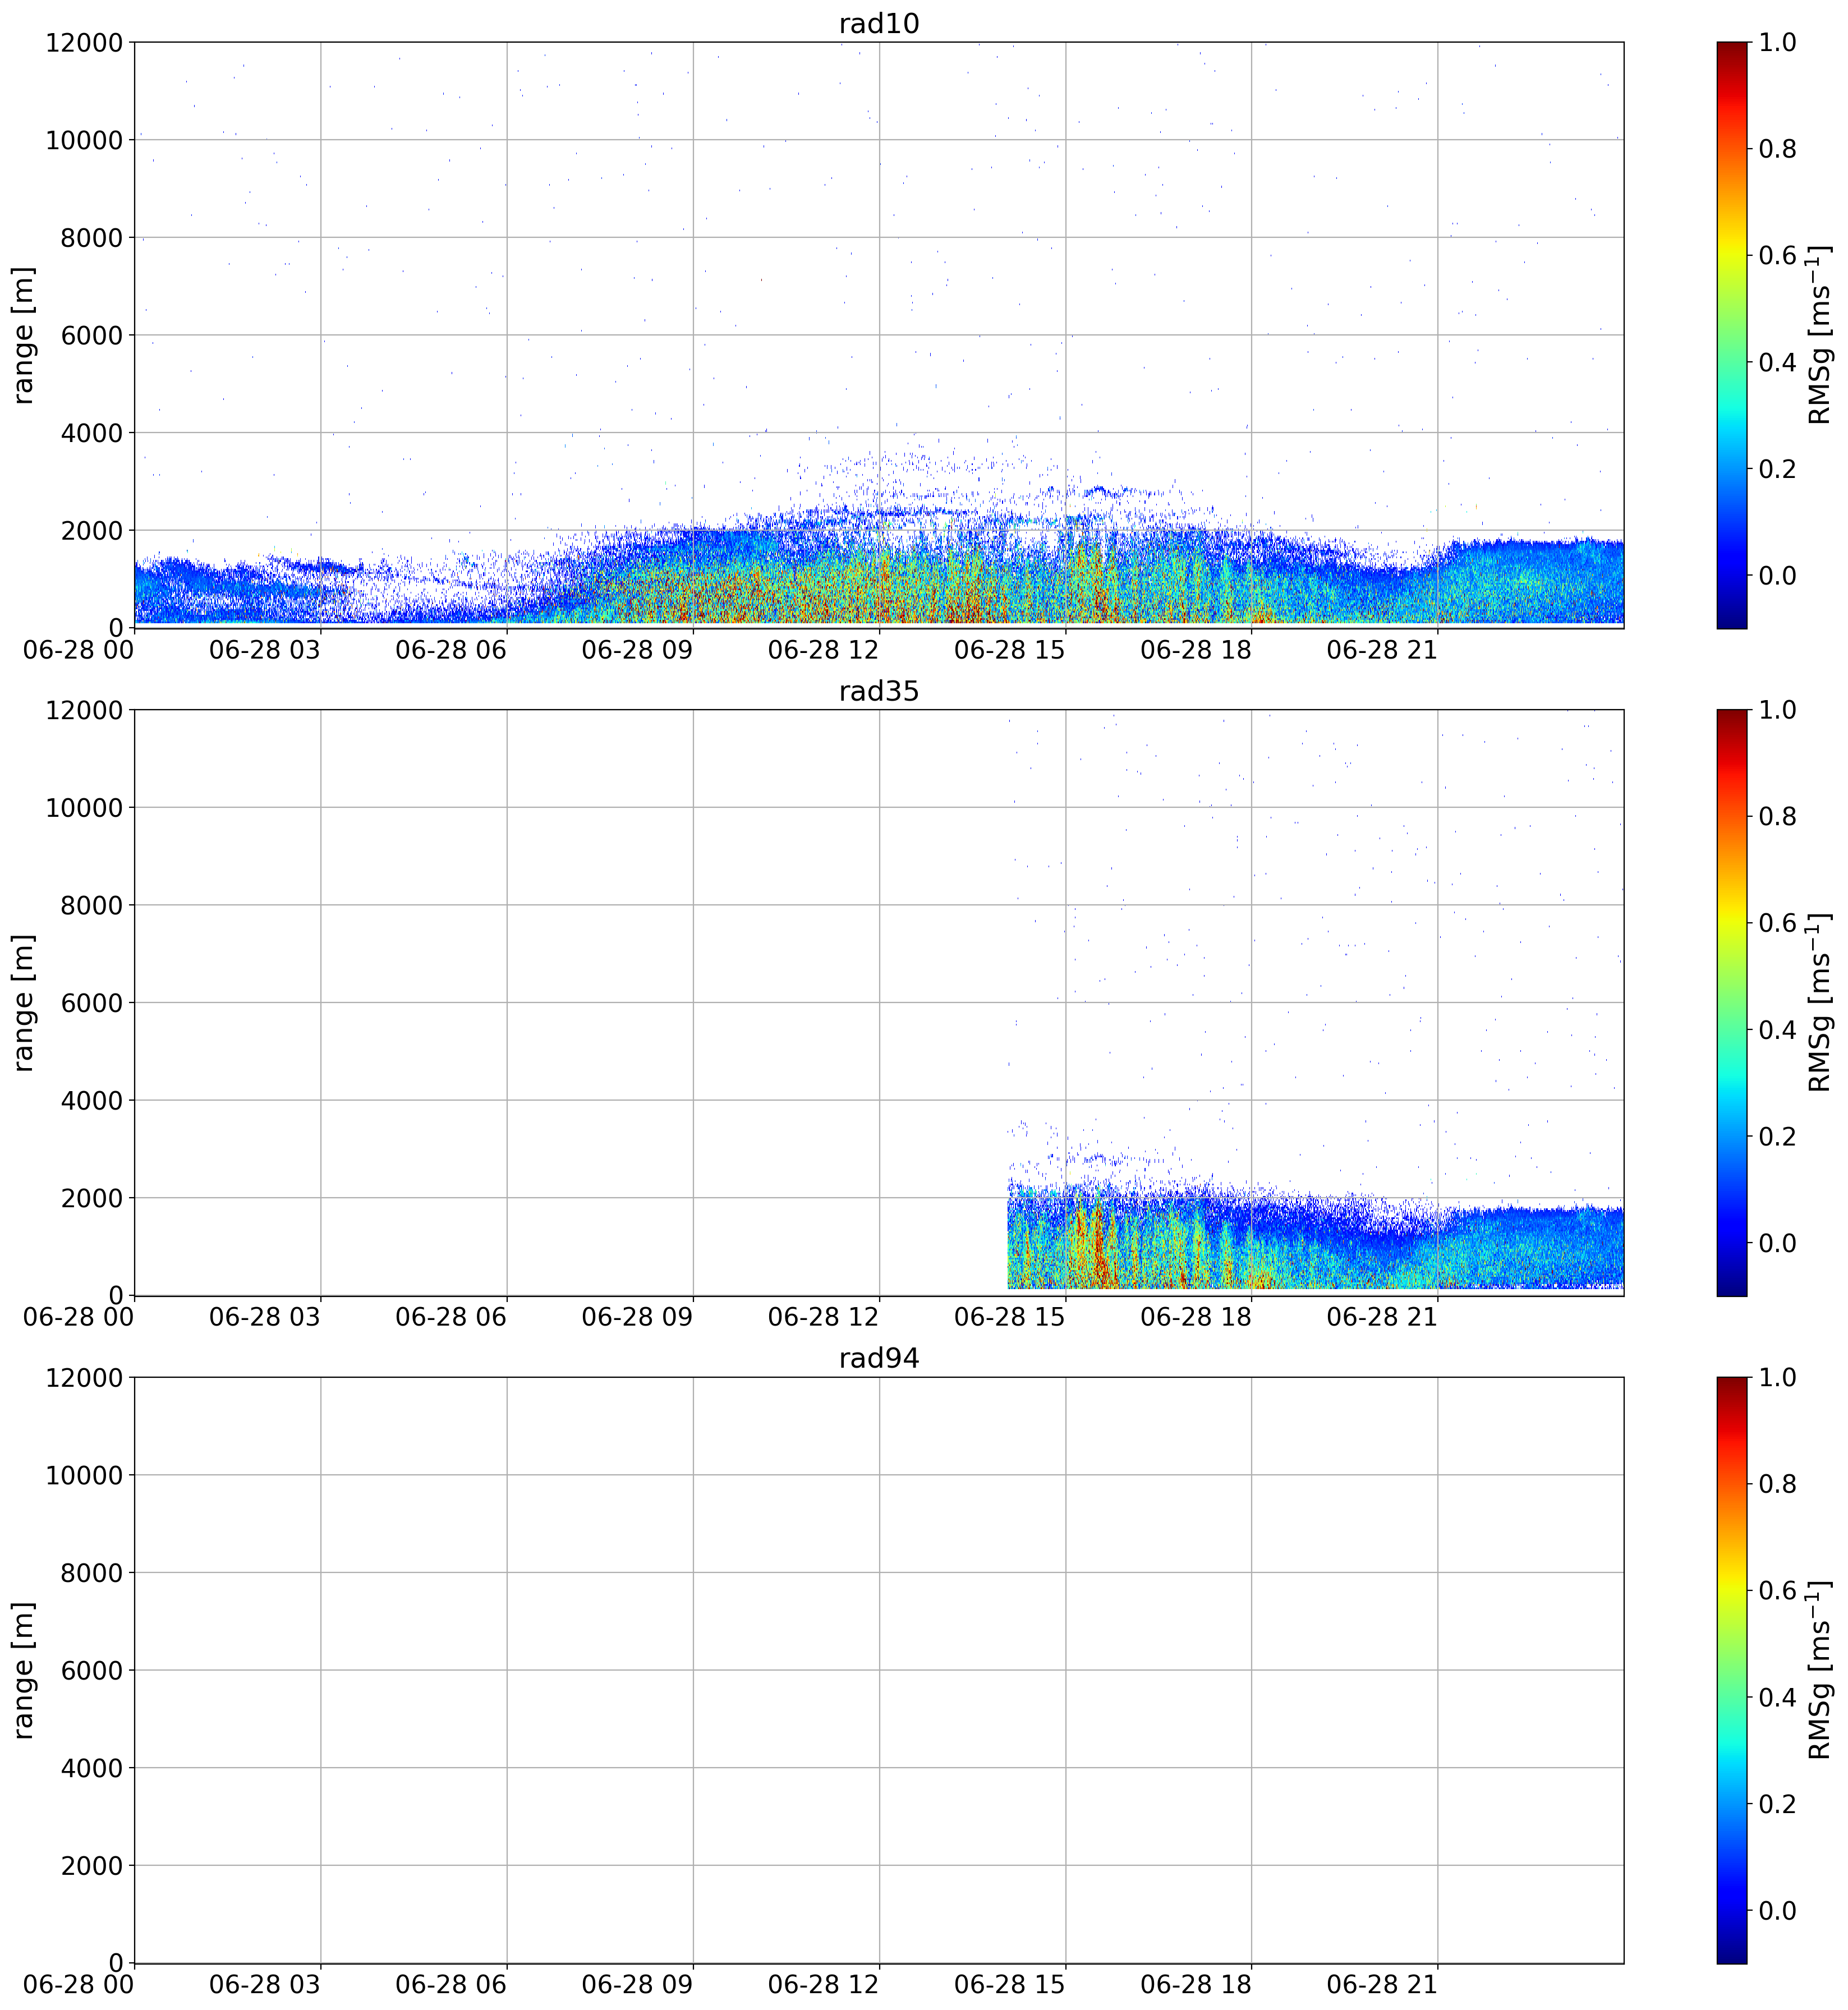Viewport: 1848px width, 2010px height.
Task: Click the RMSg colorbar label beside rad35
Action: pos(1820,1002)
